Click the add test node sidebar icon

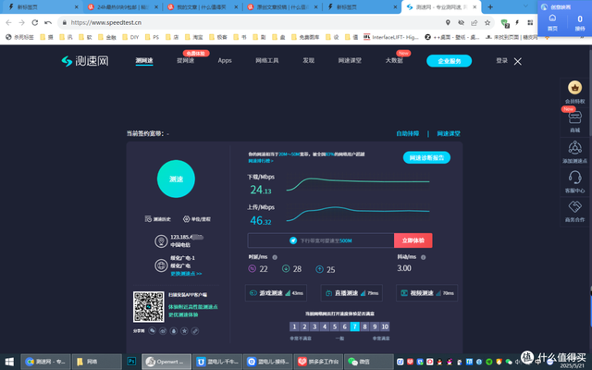point(574,148)
